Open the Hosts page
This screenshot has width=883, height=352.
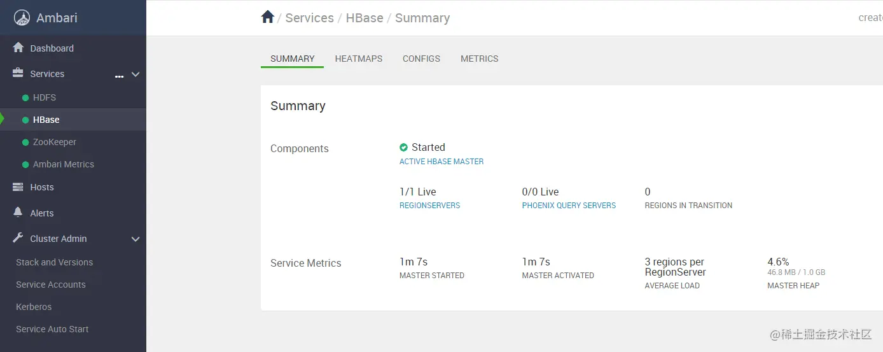pos(42,187)
